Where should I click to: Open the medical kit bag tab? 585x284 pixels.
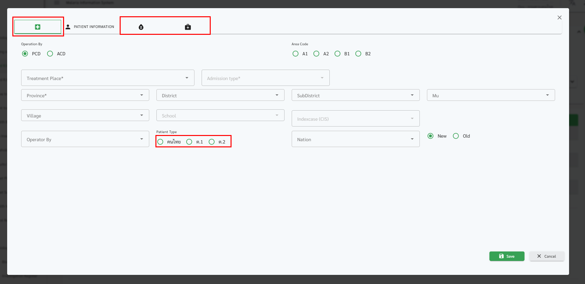188,27
